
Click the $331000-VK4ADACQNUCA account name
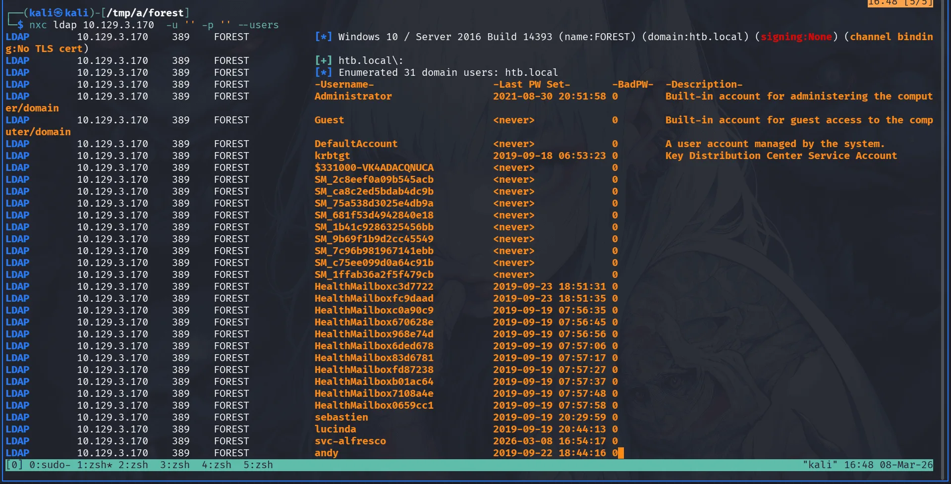point(374,167)
